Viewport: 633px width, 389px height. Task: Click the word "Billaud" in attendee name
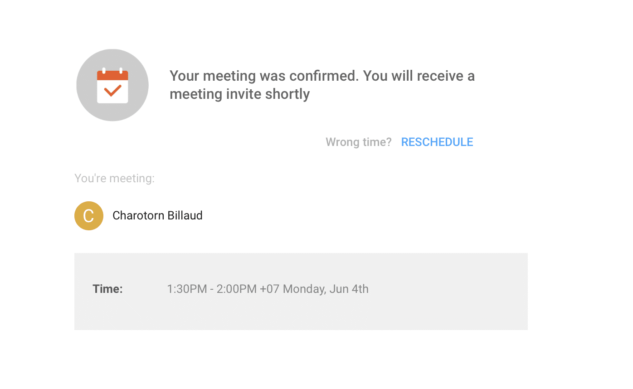click(185, 215)
